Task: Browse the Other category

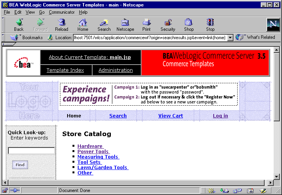Action: tap(85, 173)
